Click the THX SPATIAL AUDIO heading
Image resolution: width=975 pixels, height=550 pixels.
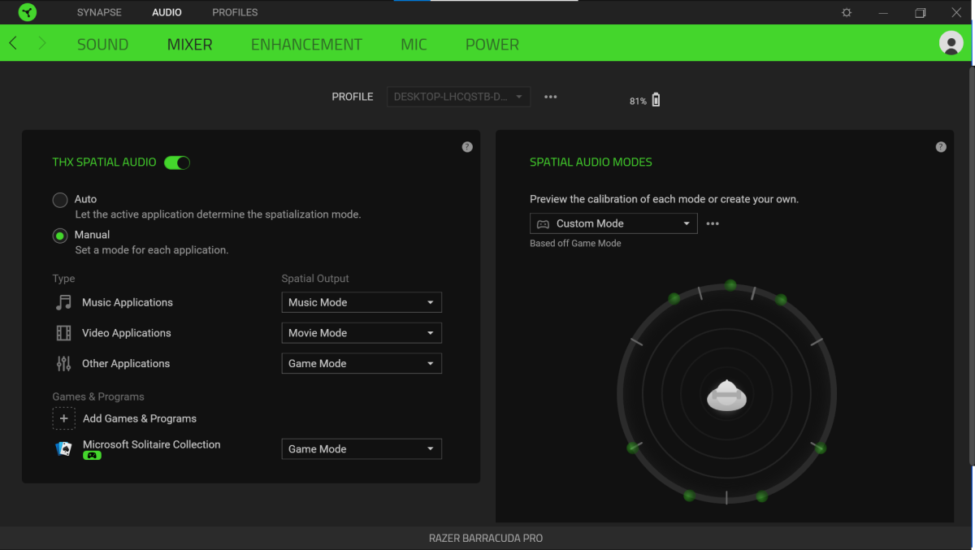[104, 162]
